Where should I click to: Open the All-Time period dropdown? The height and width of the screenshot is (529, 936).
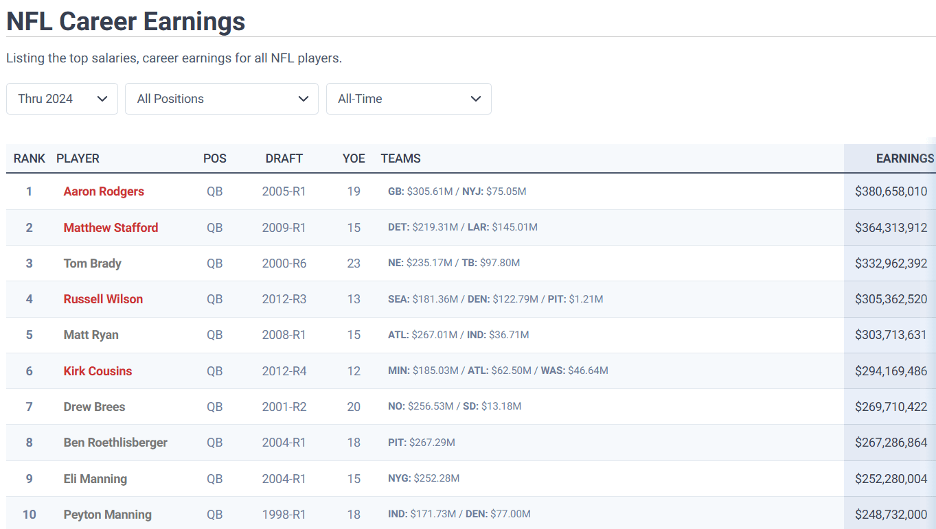click(409, 99)
